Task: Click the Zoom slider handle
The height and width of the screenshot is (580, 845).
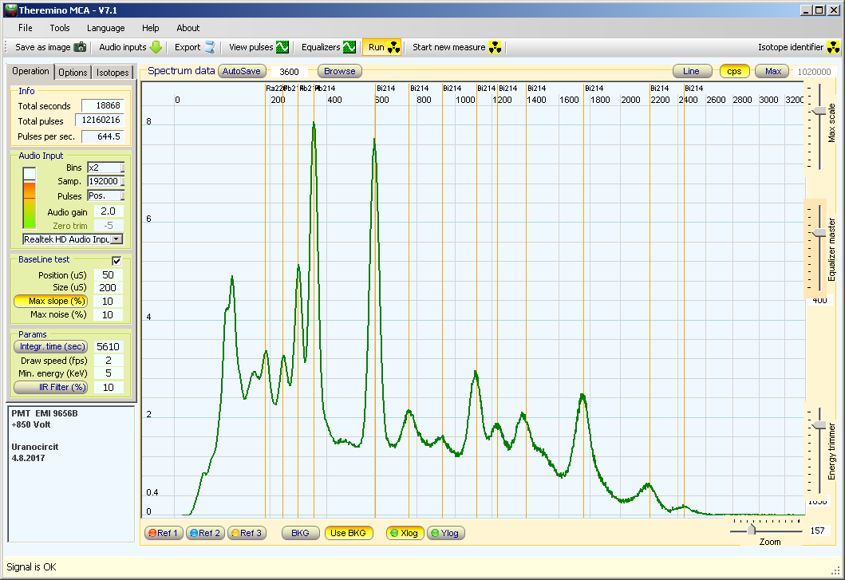Action: point(751,530)
